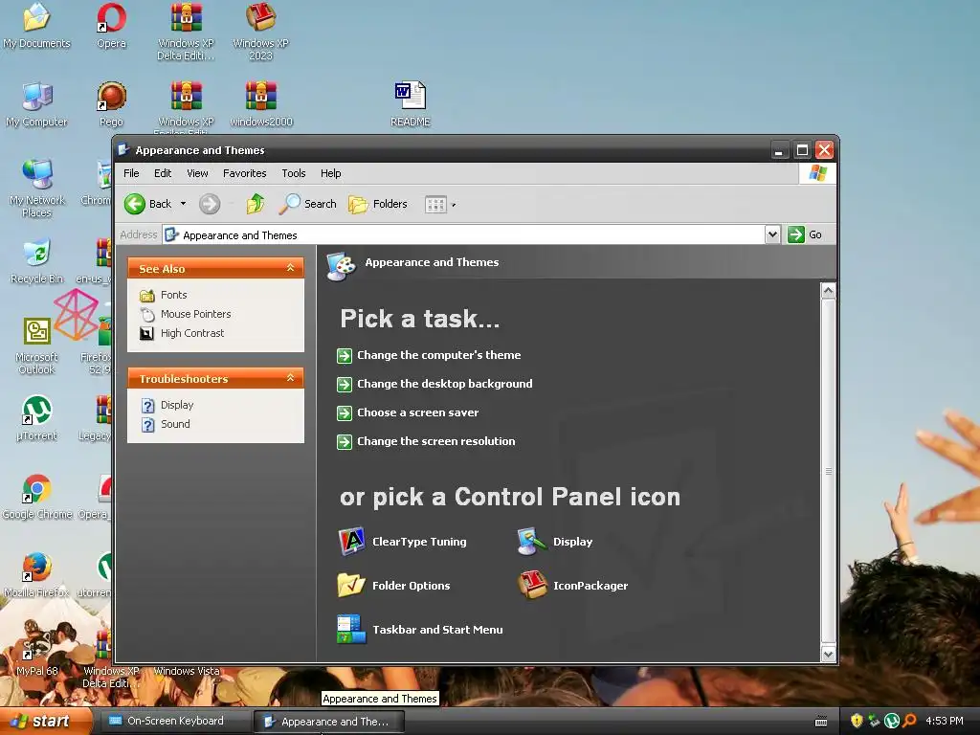Open the Fonts folder in See Also

click(164, 295)
